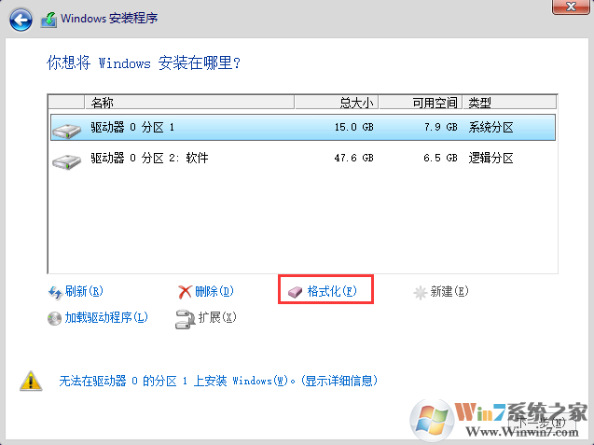
Task: Click the 加载驱动程序 disc icon
Action: (54, 318)
